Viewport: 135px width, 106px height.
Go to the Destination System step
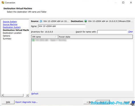click(x=12, y=27)
